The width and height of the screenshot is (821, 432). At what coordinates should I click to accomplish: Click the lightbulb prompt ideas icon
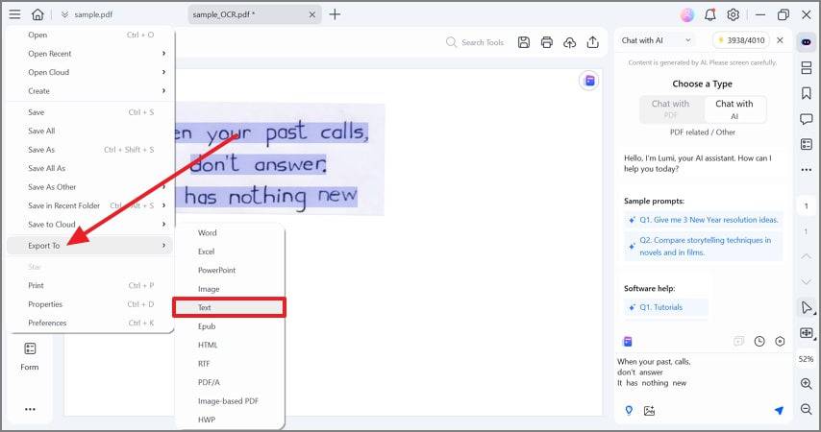coord(629,411)
